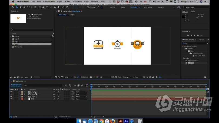This screenshot has height=123, width=219.
Task: Click Take Snapshot camera icon
Action: [91, 77]
